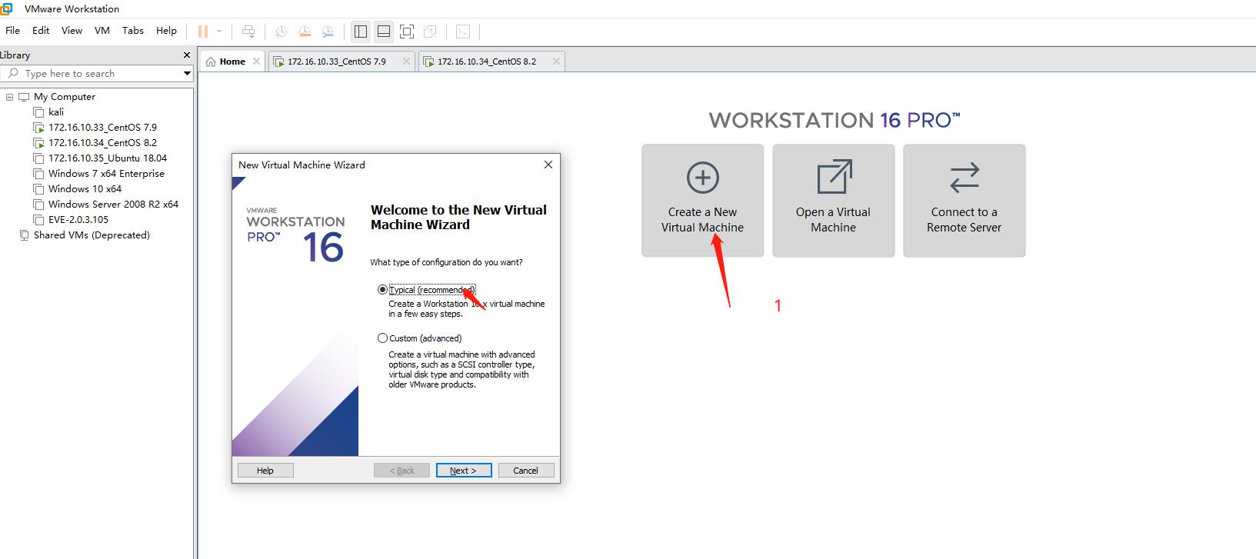
Task: Select EVE-2.0.3.105 in Library
Action: tap(78, 220)
